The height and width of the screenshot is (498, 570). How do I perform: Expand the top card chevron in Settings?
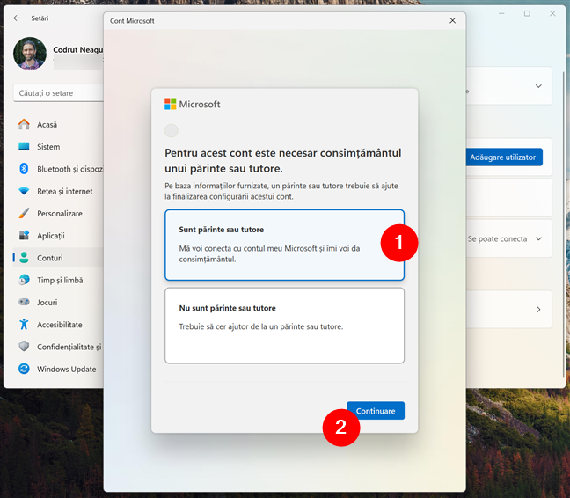pos(538,86)
